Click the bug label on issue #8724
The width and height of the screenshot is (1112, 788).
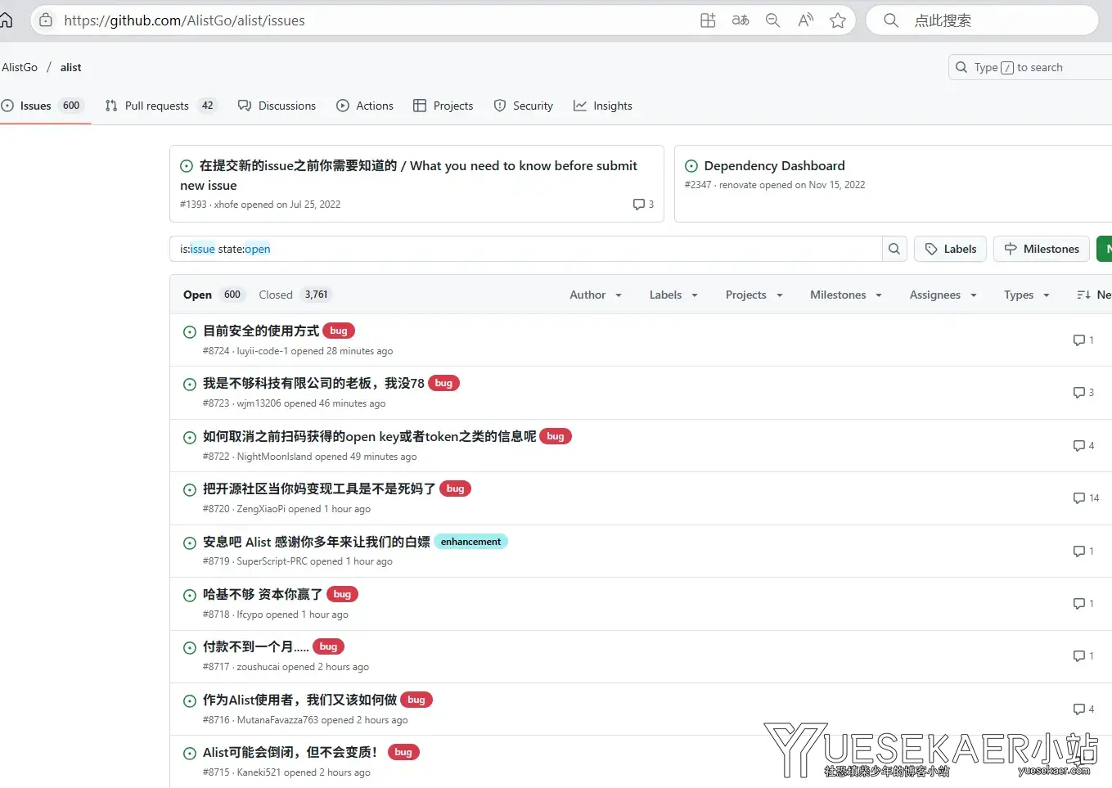[x=339, y=331]
